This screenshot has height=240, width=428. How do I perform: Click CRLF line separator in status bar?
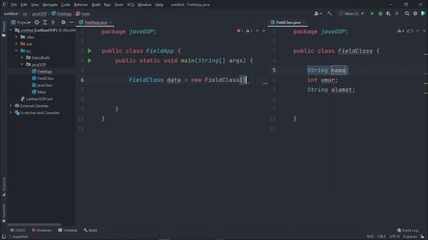pos(381,237)
